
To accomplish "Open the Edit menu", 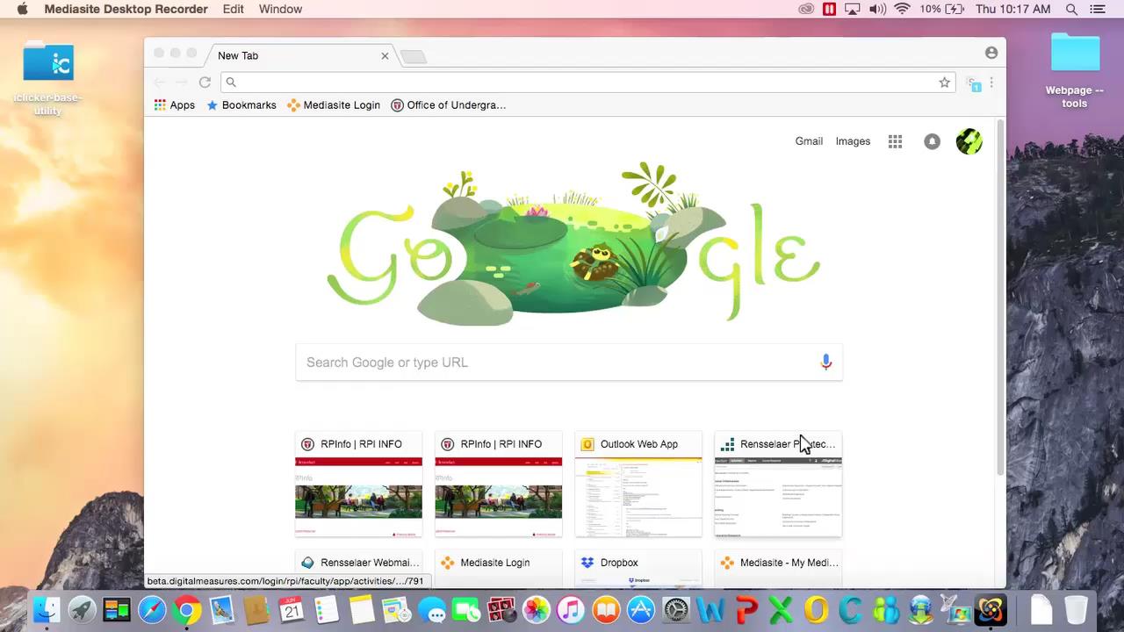I will tap(233, 9).
